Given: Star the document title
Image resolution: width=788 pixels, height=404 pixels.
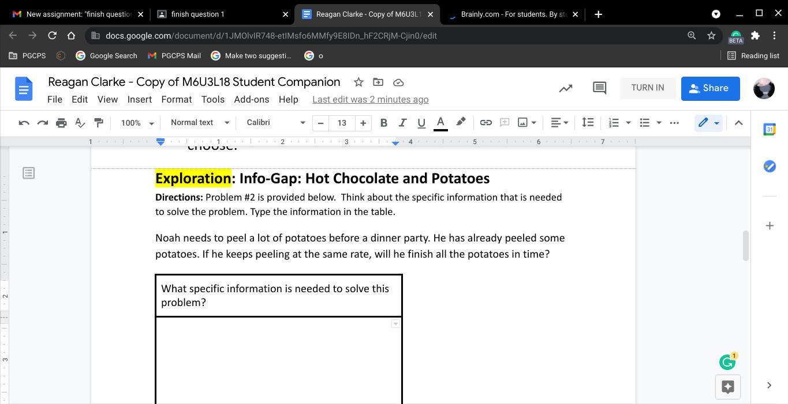Looking at the screenshot, I should click(x=358, y=82).
